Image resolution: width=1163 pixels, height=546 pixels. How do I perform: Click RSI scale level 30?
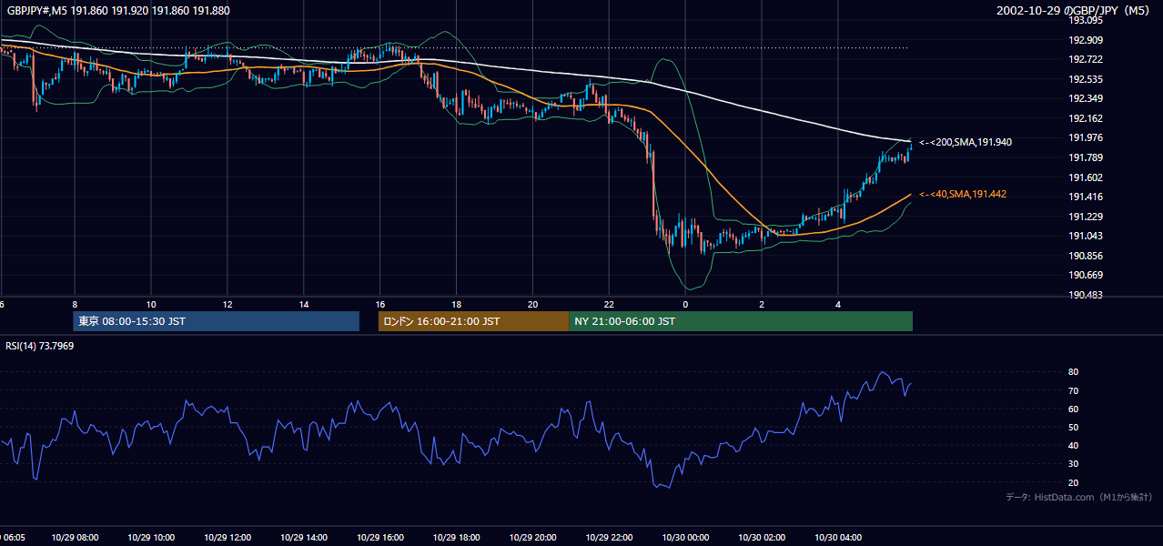tap(1073, 464)
